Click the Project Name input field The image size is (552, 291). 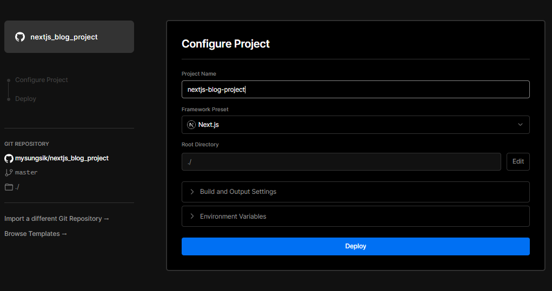click(356, 90)
